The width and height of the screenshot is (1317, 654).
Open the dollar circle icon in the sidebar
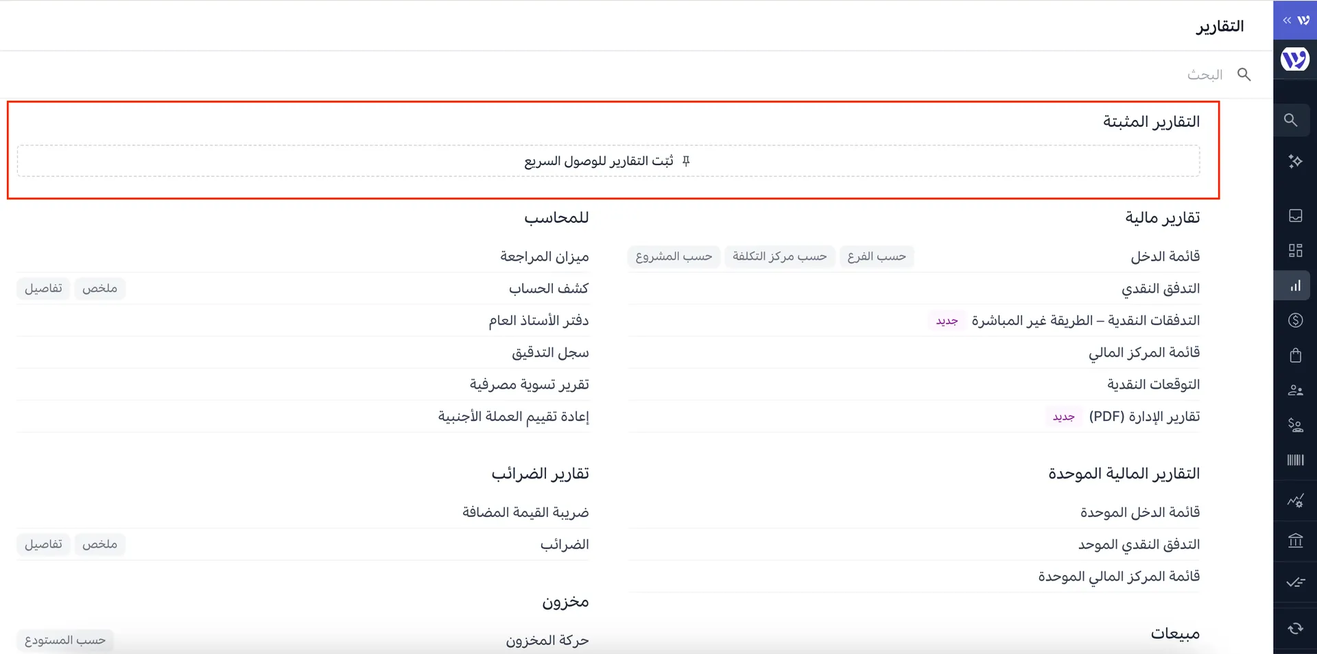1295,320
